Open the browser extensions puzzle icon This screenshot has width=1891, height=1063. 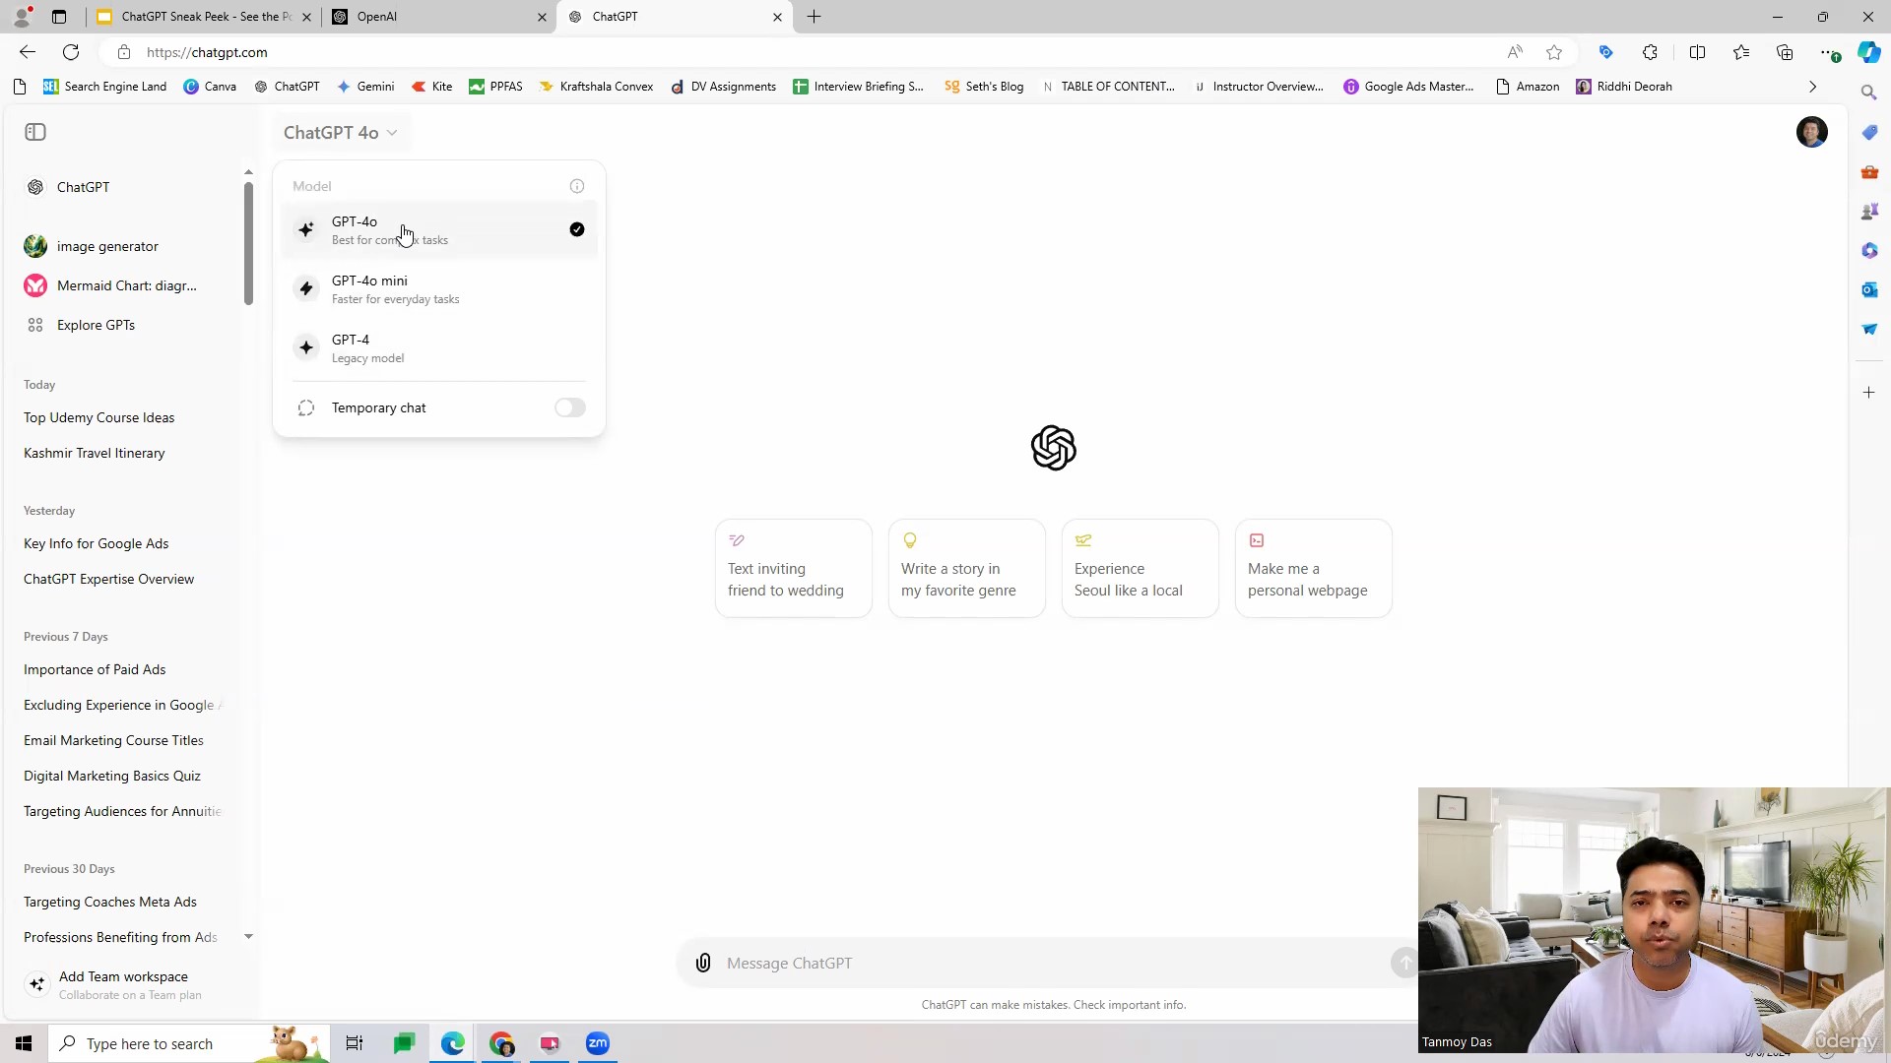point(1650,52)
